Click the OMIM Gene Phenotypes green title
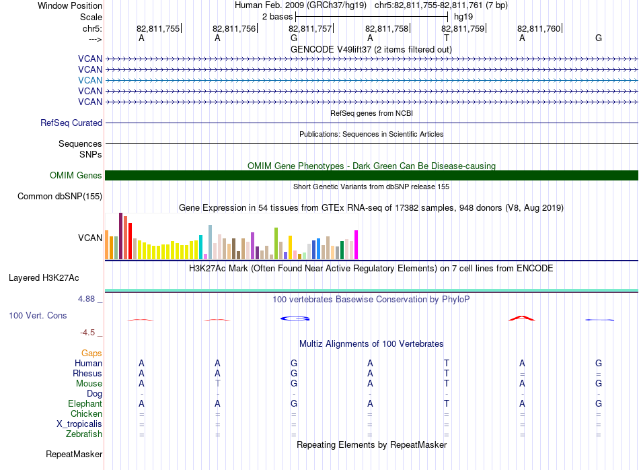639x470 pixels. (372, 166)
